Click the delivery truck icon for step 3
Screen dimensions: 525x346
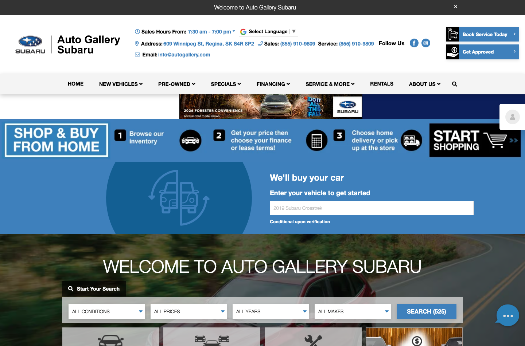coord(412,141)
